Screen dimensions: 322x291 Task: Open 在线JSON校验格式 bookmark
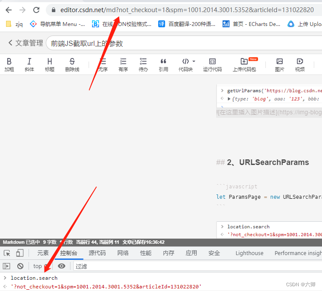tap(121, 24)
